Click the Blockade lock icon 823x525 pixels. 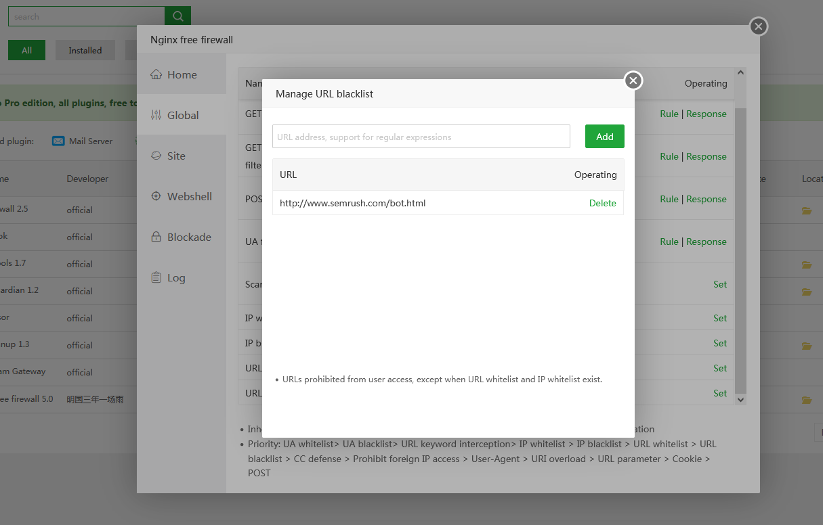coord(156,237)
